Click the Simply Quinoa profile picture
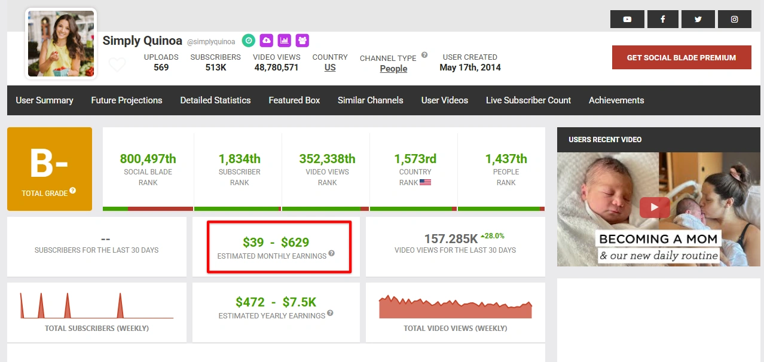The image size is (764, 362). [61, 44]
